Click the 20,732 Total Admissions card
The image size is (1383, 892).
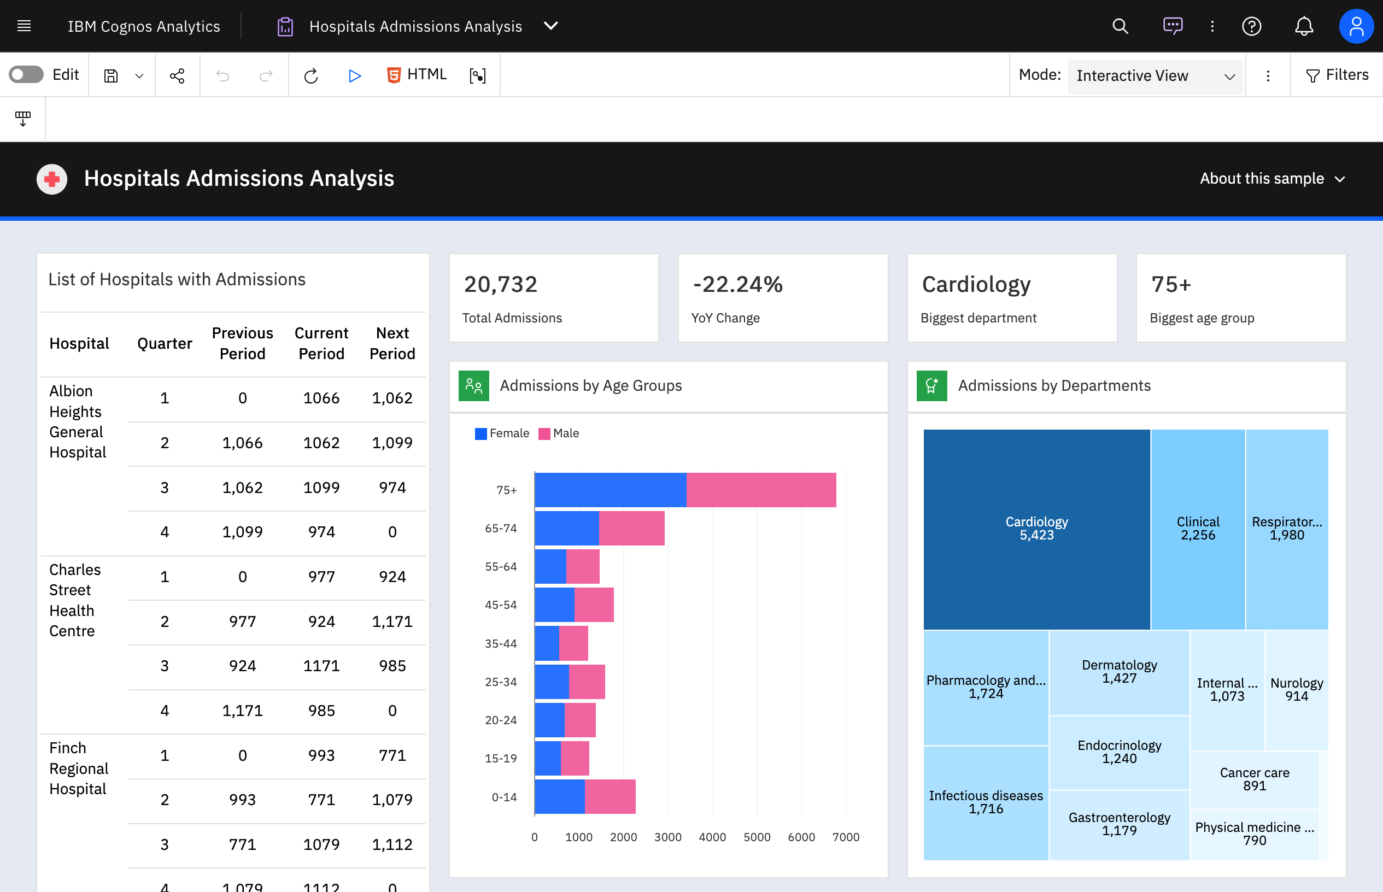pyautogui.click(x=554, y=298)
